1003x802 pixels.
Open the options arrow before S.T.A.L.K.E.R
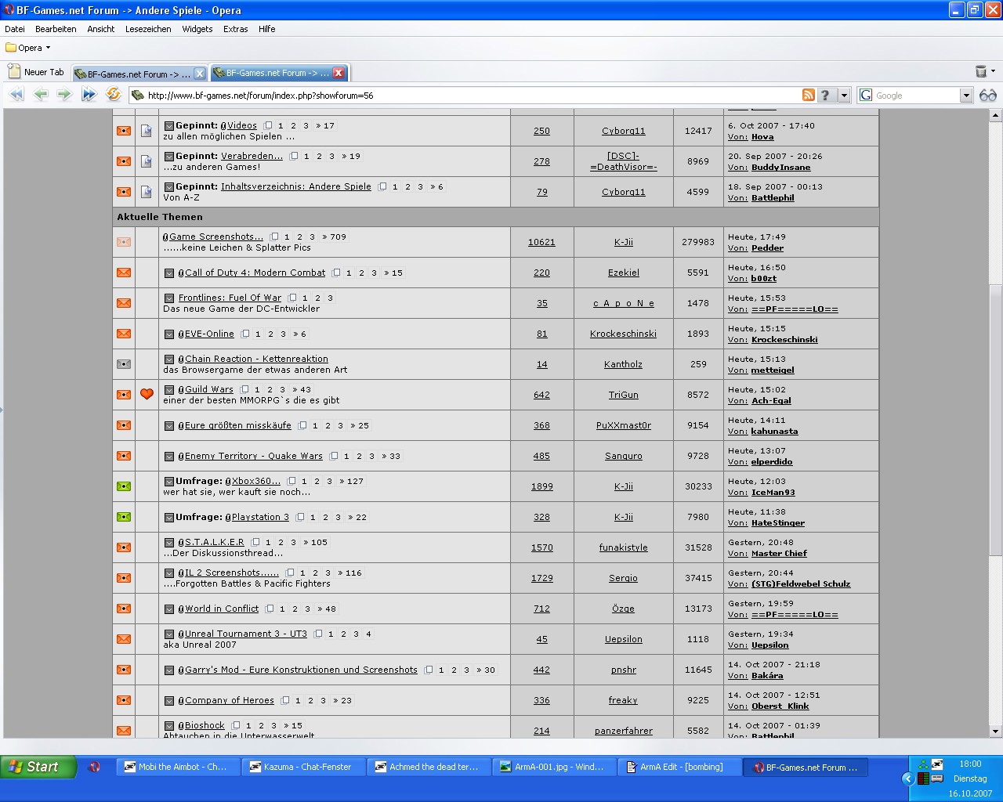click(169, 543)
